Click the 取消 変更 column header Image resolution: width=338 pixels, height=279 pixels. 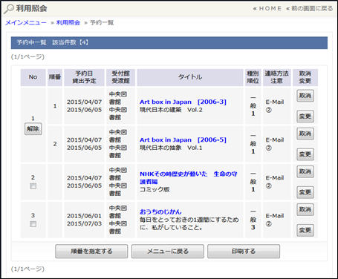tap(305, 77)
